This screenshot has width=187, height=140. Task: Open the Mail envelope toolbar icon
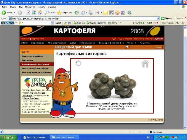83,13
